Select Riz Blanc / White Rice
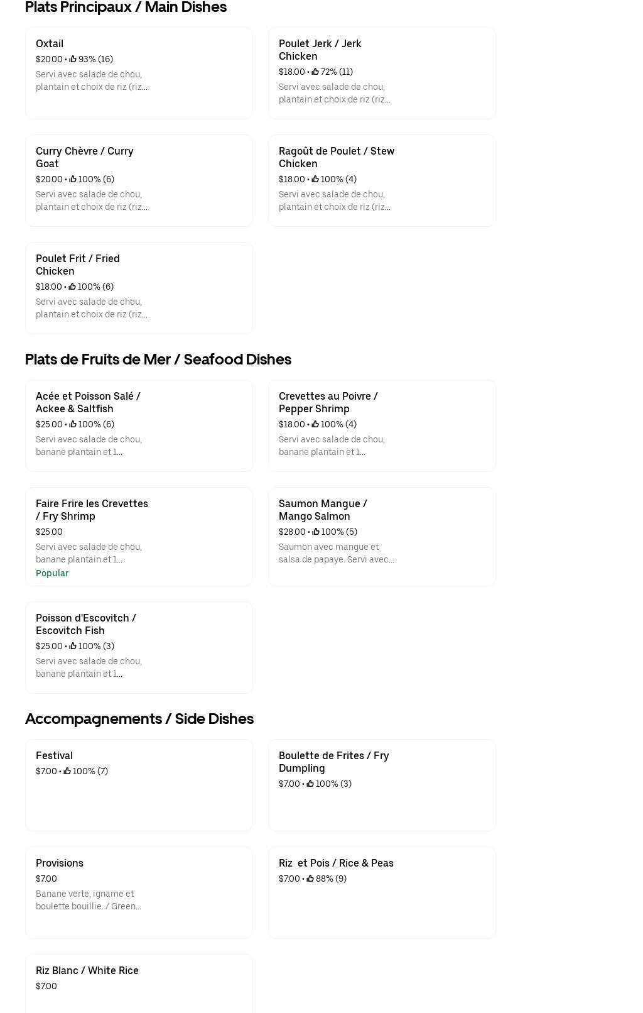 click(87, 970)
